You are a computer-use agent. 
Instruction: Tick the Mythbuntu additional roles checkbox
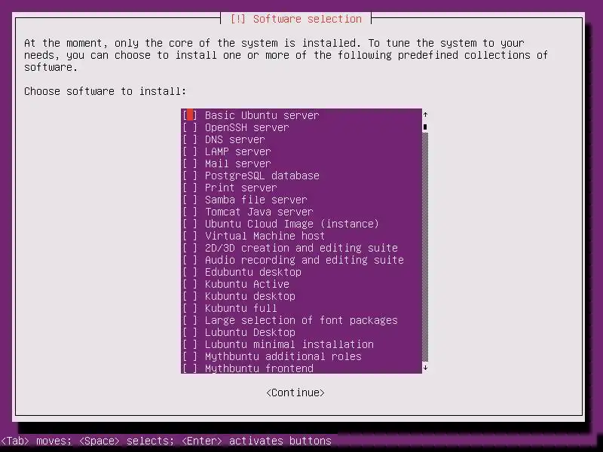pos(190,356)
